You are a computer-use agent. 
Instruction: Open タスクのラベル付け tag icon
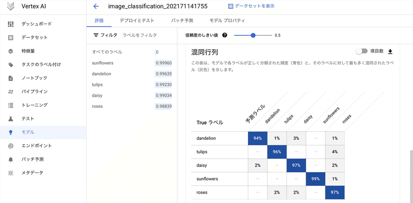click(x=11, y=65)
